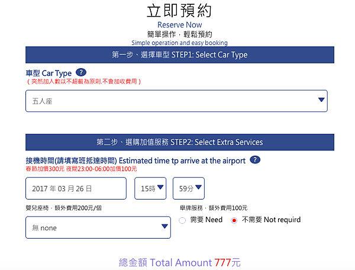355x270 pixels.
Task: Click the arrow on the hour selector
Action: [x=160, y=187]
